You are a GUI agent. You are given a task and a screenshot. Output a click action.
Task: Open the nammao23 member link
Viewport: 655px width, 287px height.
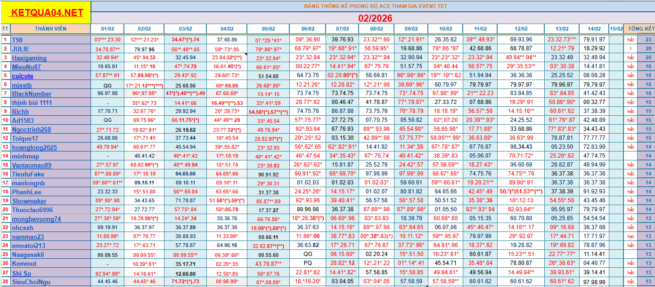click(x=28, y=237)
